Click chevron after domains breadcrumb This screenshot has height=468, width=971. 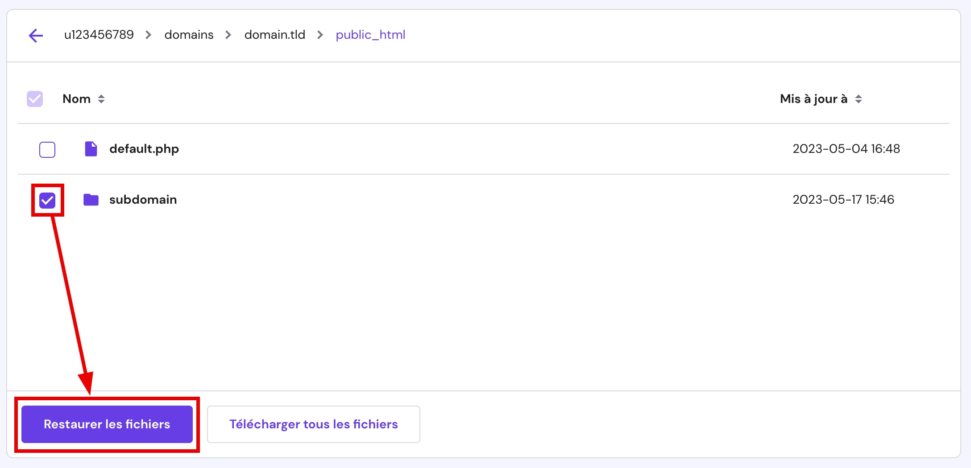(228, 35)
